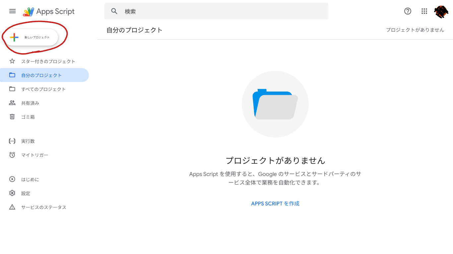Click the play circle icon for はじめに

(12, 179)
